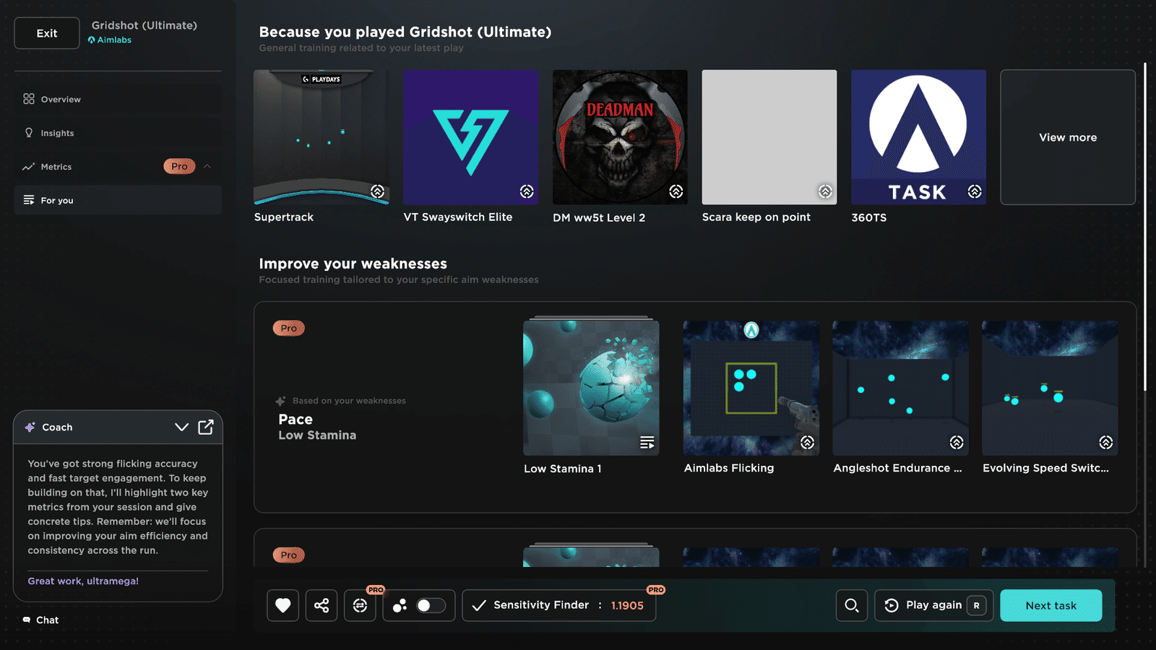1156x650 pixels.
Task: Open the DM ww5t Level 2 thumbnail
Action: (x=620, y=137)
